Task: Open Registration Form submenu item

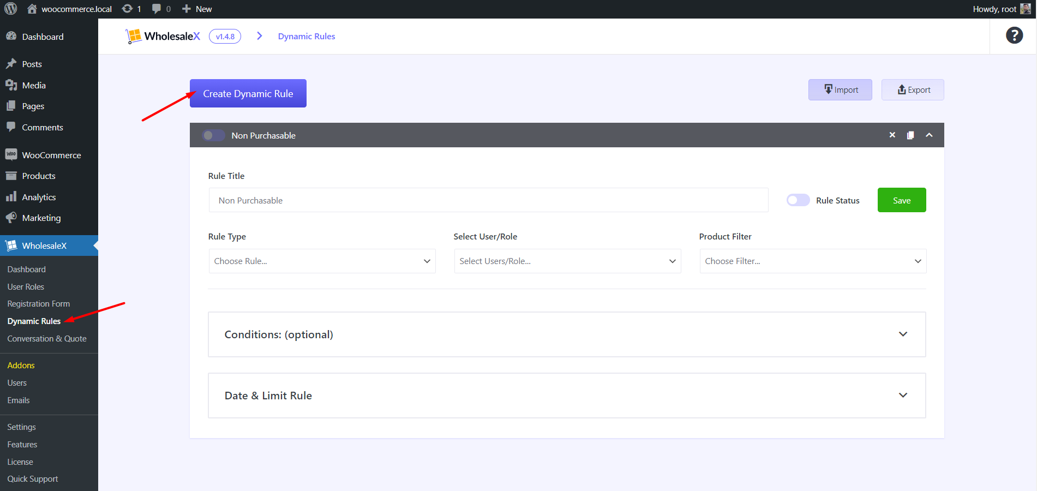Action: pos(39,303)
